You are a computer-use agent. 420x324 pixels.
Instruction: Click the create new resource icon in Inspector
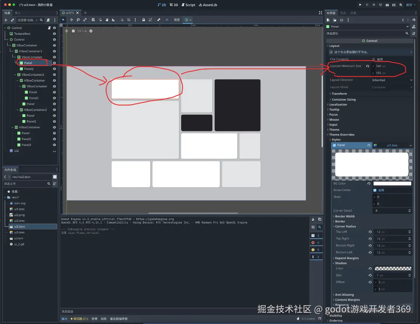tap(328, 20)
